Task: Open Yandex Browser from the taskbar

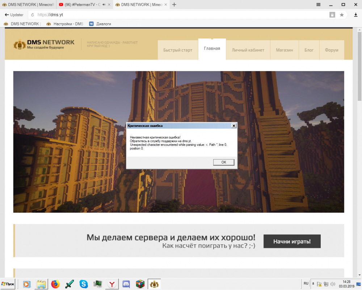Action: click(113, 284)
